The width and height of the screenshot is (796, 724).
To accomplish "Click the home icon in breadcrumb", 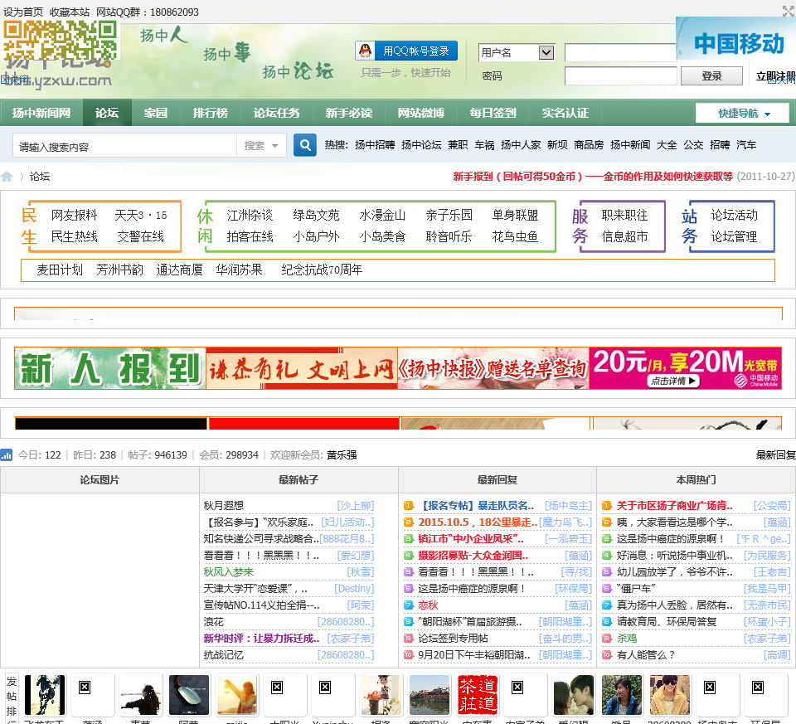I will click(7, 177).
